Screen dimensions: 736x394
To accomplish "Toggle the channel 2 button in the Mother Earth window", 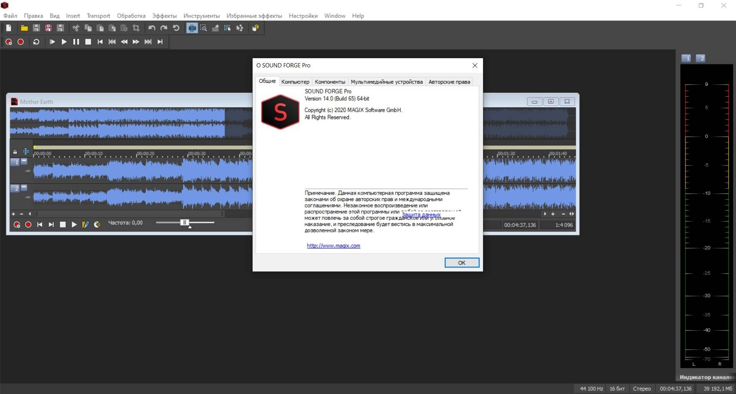I will pos(15,188).
